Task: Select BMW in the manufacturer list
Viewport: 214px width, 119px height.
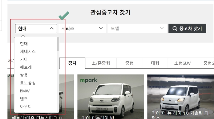Action: [x=25, y=91]
